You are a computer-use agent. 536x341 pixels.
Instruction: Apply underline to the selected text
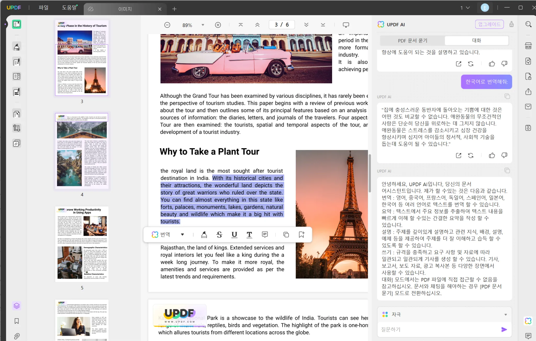point(234,235)
